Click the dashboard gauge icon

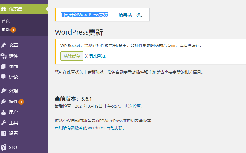3,9
